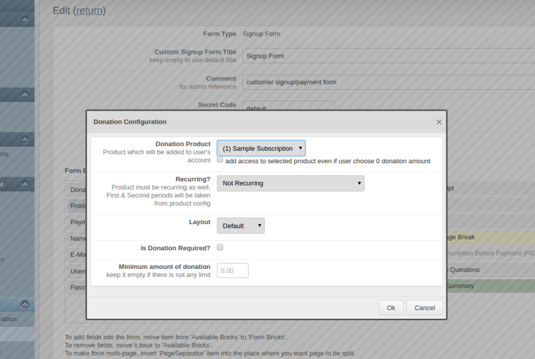Image resolution: width=535 pixels, height=359 pixels.
Task: Close the Donation Configuration dialog with X
Action: [x=438, y=122]
